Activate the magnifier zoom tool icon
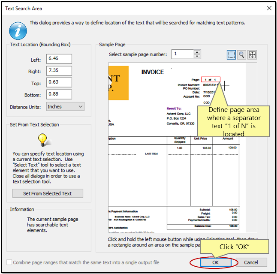Screen dimensions: 277x274 tap(241, 55)
